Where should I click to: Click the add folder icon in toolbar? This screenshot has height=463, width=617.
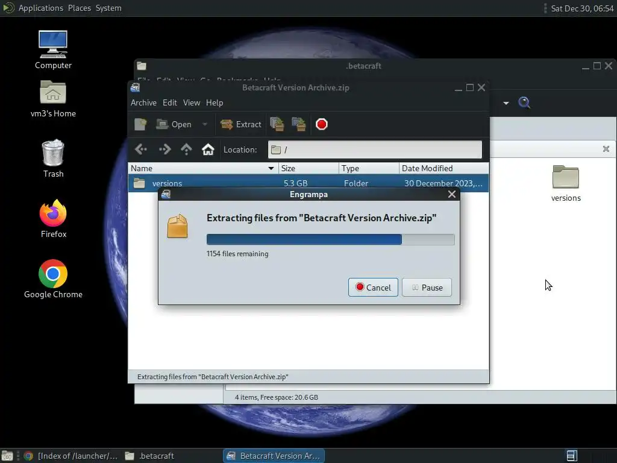click(x=299, y=124)
